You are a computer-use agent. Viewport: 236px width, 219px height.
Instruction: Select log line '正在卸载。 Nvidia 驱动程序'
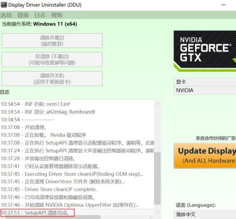(x=77, y=135)
